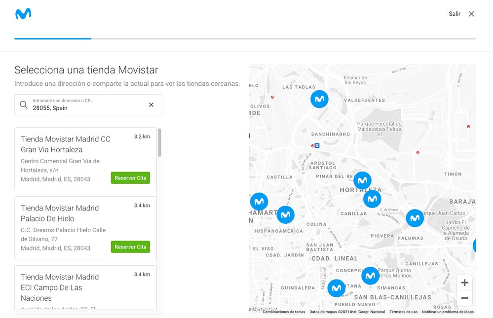This screenshot has width=493, height=318.
Task: Zoom in on the map
Action: (464, 283)
